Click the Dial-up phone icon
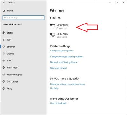Image resolution: width=127 pixels, height=115 pixels. pyautogui.click(x=4, y=54)
